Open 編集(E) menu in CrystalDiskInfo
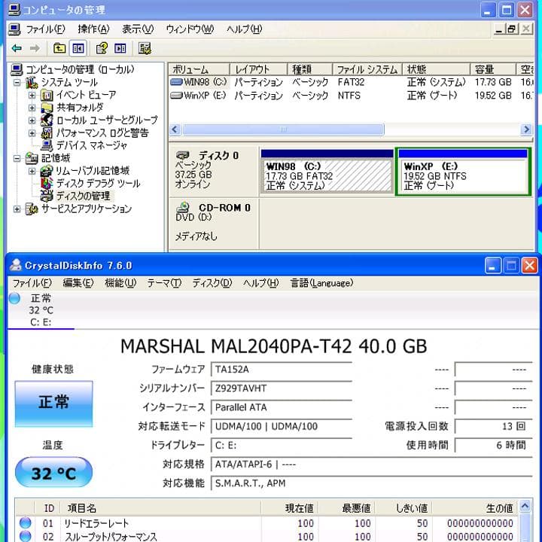The height and width of the screenshot is (542, 542). click(x=78, y=283)
